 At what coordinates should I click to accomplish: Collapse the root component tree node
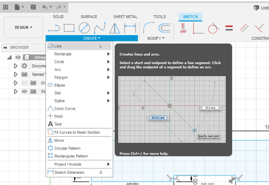pos(9,57)
